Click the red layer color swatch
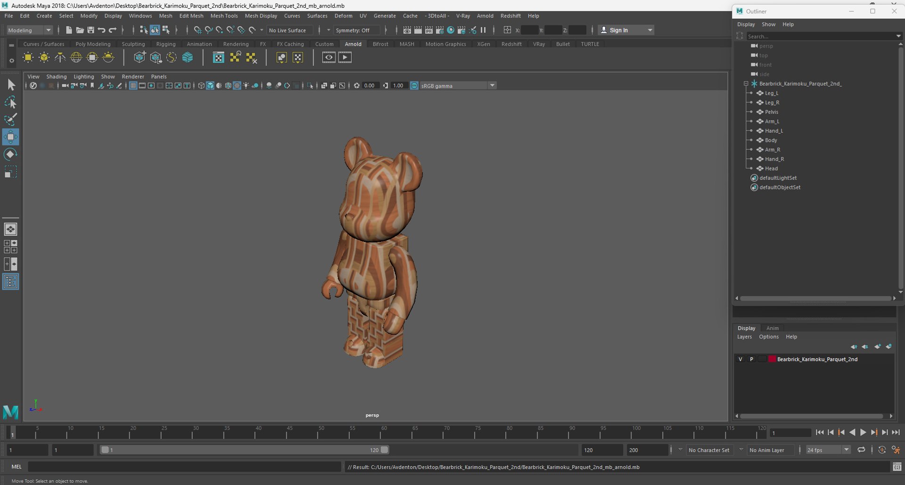 [772, 359]
